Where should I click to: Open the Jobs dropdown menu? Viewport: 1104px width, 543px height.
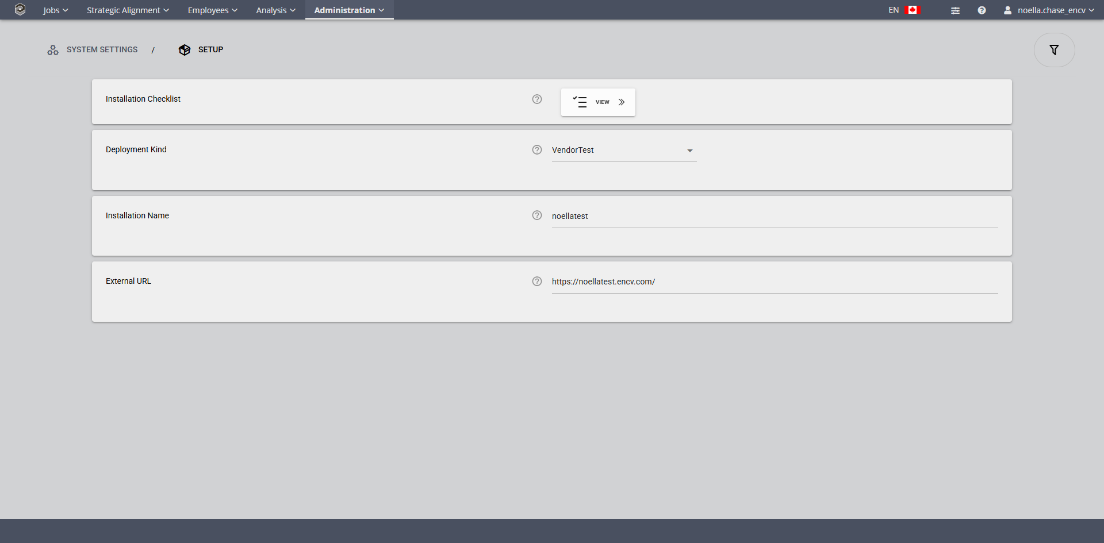point(55,10)
